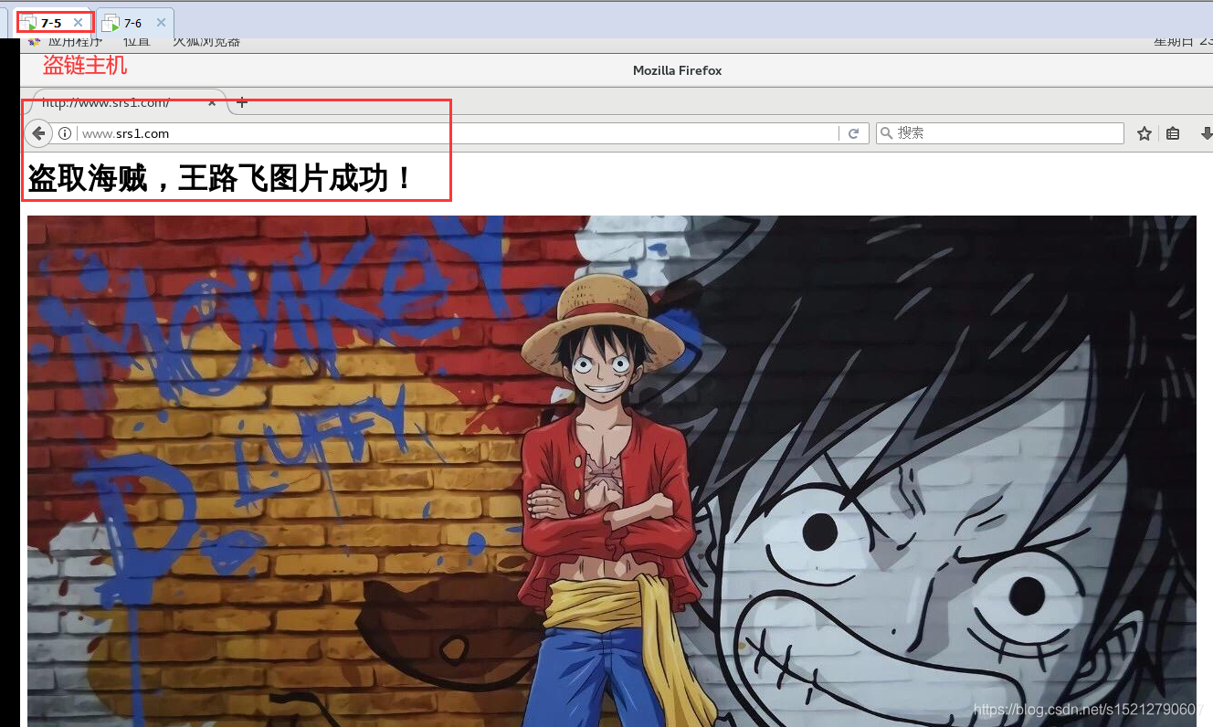Image resolution: width=1213 pixels, height=727 pixels.
Task: Toggle the bookmark star for this page
Action: 1144,133
